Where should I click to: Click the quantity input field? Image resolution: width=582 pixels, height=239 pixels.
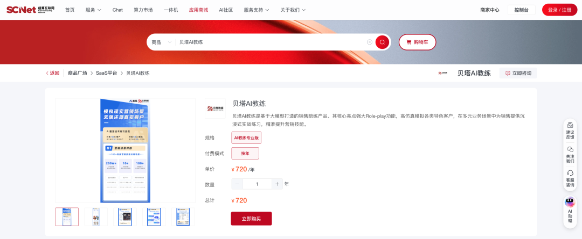point(257,184)
